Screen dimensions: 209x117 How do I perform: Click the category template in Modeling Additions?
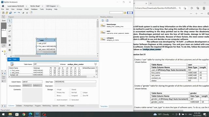click(116, 39)
